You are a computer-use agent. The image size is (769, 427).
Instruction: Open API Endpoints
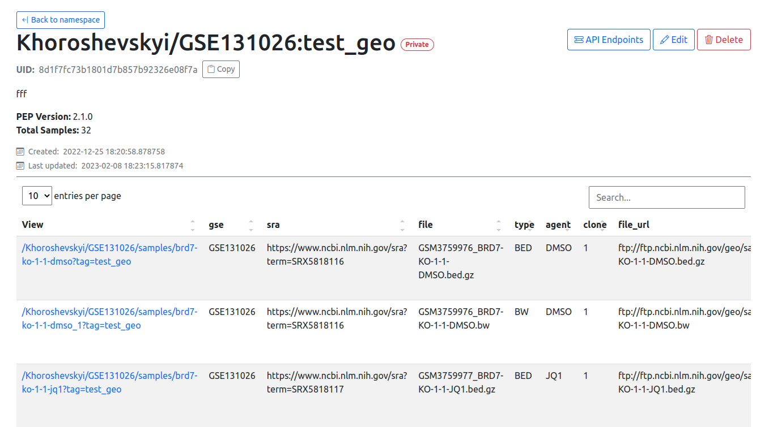(609, 40)
